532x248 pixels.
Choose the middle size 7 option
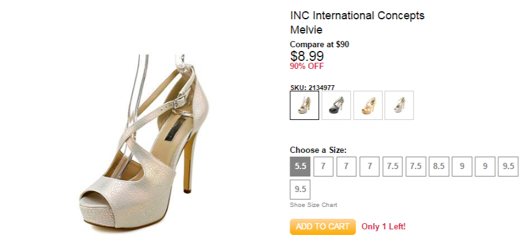(x=346, y=167)
